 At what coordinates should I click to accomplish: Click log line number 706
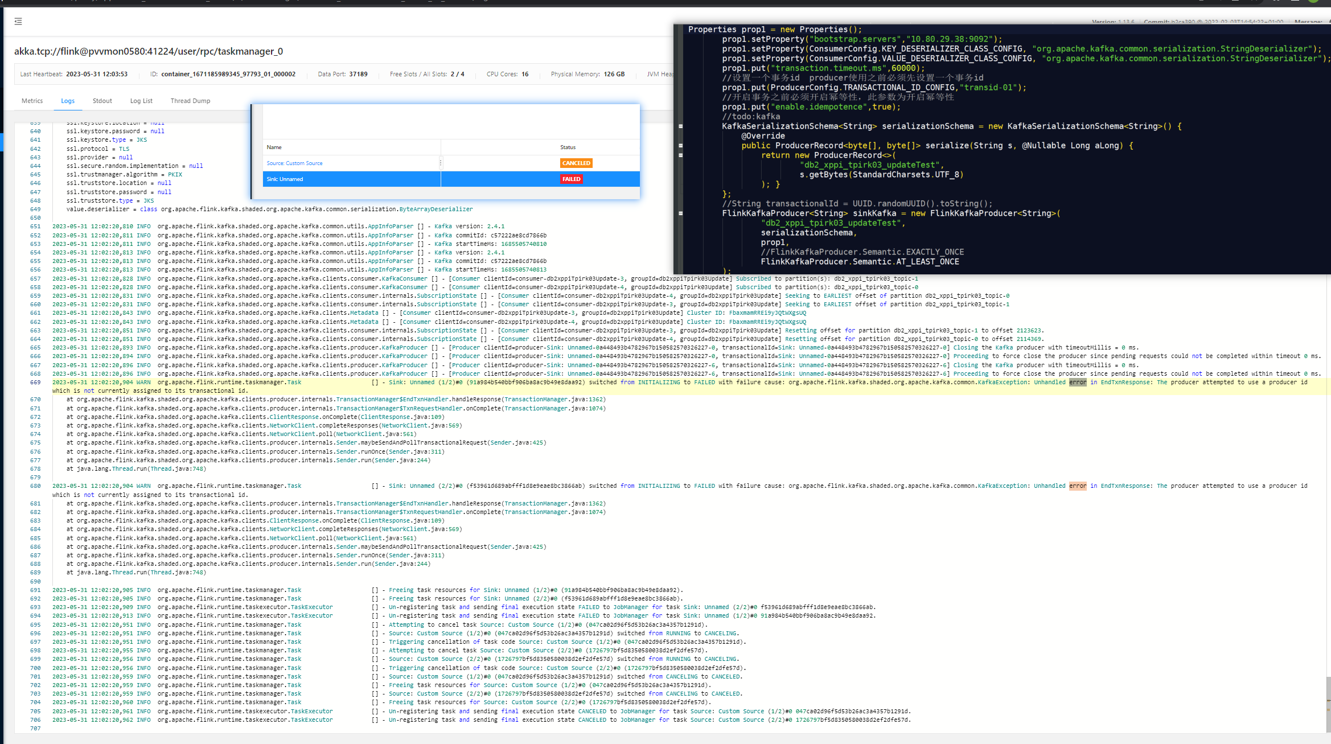pyautogui.click(x=35, y=720)
